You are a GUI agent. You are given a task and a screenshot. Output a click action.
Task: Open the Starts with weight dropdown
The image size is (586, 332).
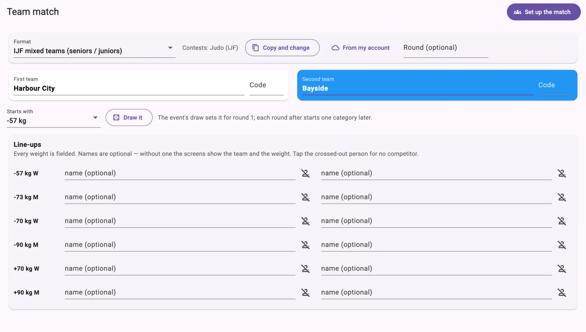point(53,118)
